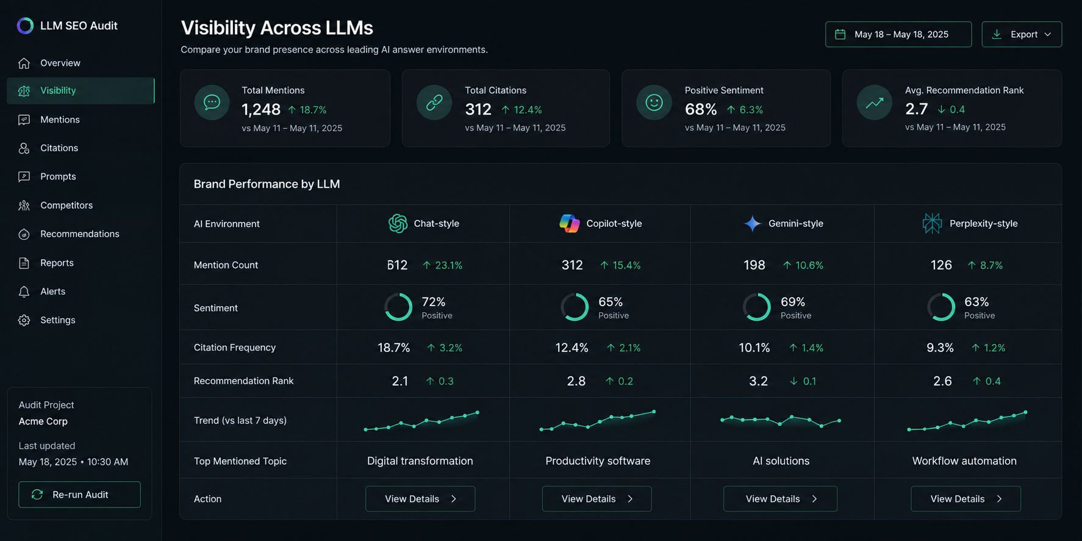The image size is (1082, 541).
Task: Click View Details for Gemini-style
Action: coord(780,499)
